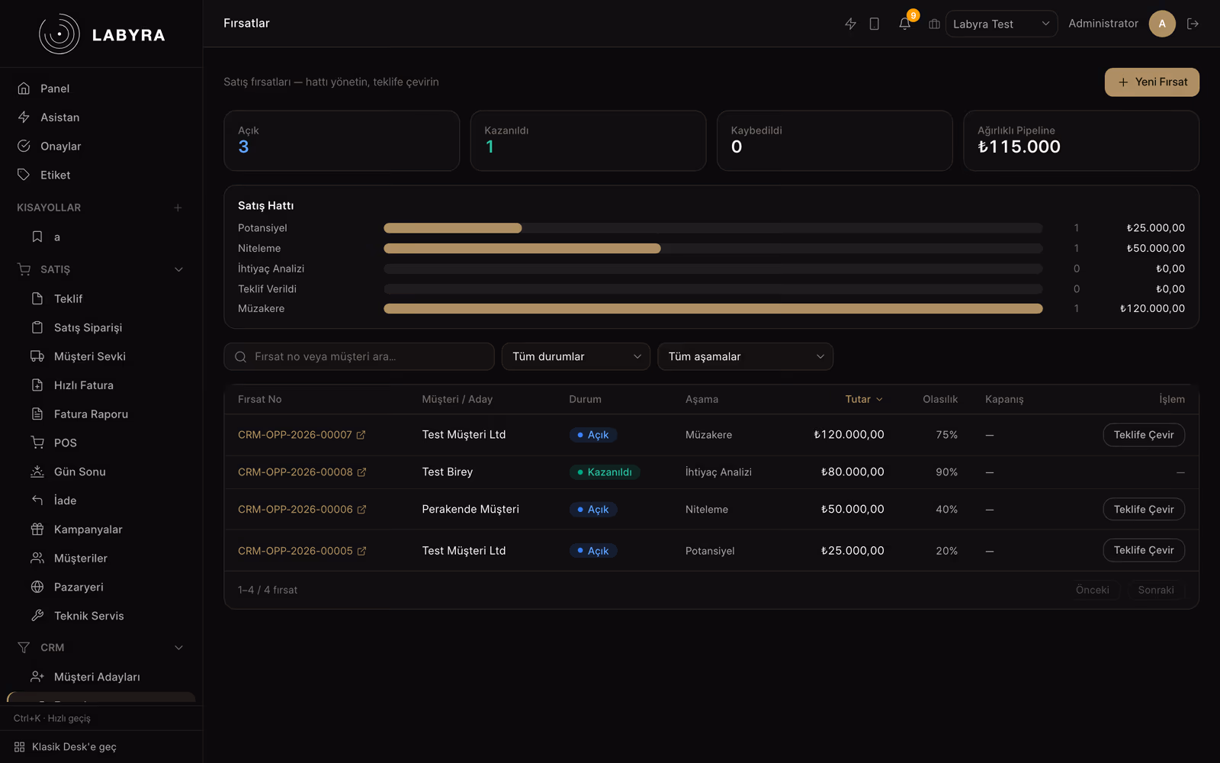Viewport: 1220px width, 763px height.
Task: Open external link icon for CRM-OPP-2026-00005
Action: click(x=362, y=551)
